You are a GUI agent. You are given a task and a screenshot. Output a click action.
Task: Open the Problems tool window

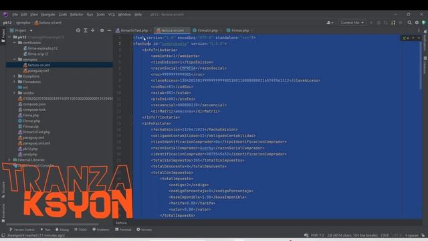(x=101, y=230)
